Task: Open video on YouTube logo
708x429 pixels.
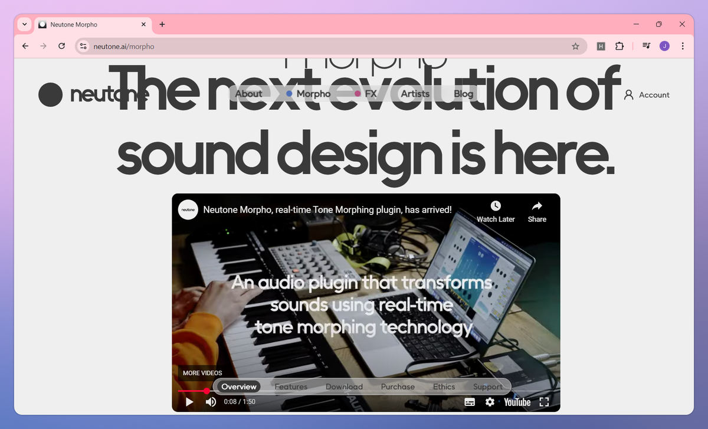Action: 517,402
